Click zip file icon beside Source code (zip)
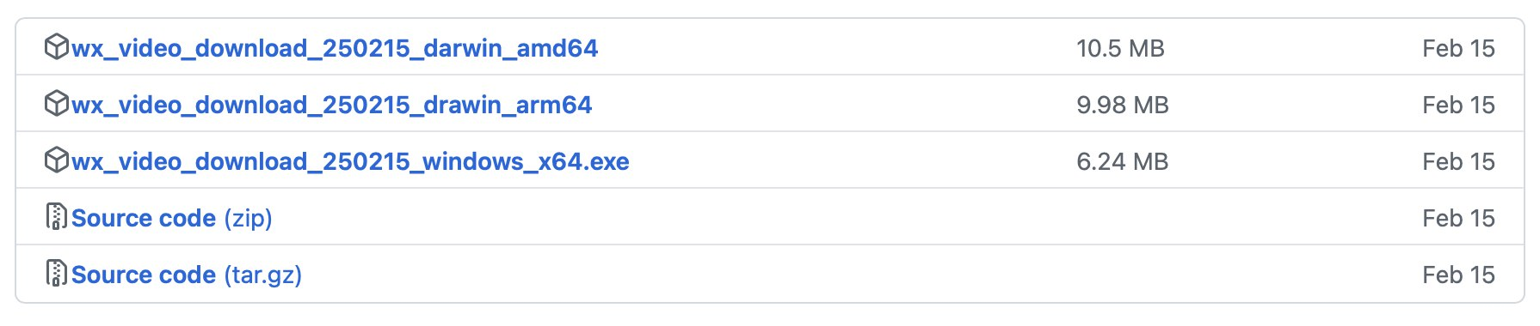 coord(56,216)
